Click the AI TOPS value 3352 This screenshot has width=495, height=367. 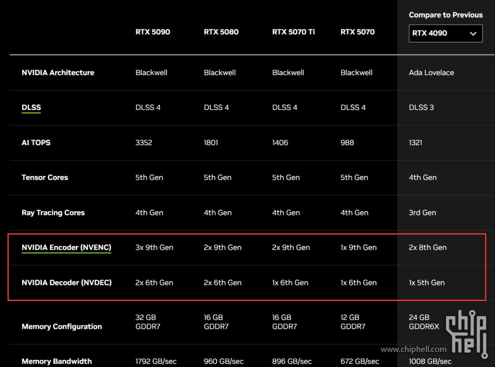tap(143, 142)
